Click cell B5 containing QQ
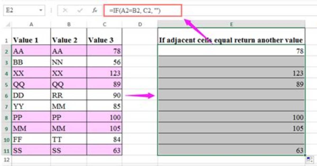 [69, 84]
